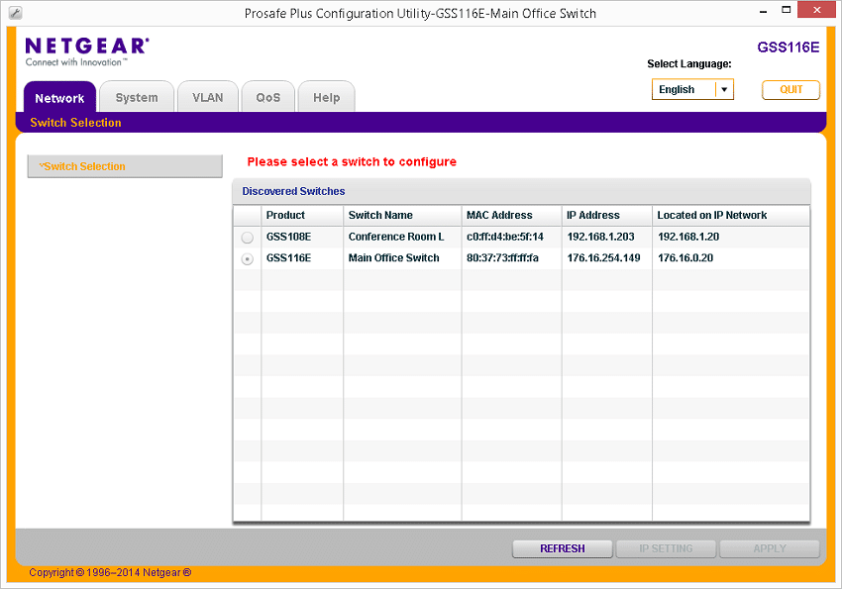Open the QoS tab
842x589 pixels.
[268, 97]
